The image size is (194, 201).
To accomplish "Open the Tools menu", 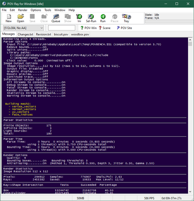I will click(x=48, y=10).
